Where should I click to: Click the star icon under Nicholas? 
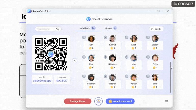(112, 67)
